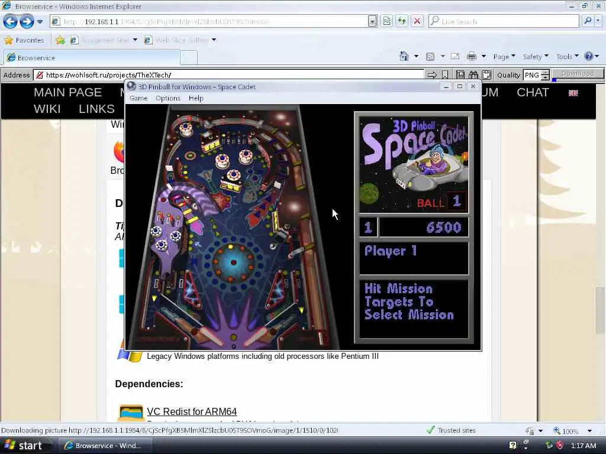Click the Browservice find binoculars icon
Screen dimensions: 606x454
coord(473,75)
